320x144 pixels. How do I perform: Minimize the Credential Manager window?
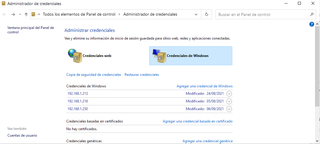click(286, 3)
